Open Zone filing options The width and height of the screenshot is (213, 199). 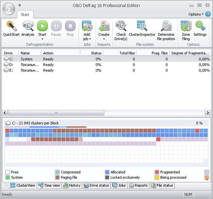tap(186, 27)
